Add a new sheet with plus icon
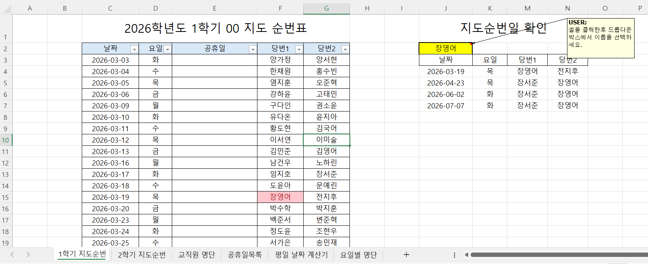648x264 pixels. coord(406,255)
